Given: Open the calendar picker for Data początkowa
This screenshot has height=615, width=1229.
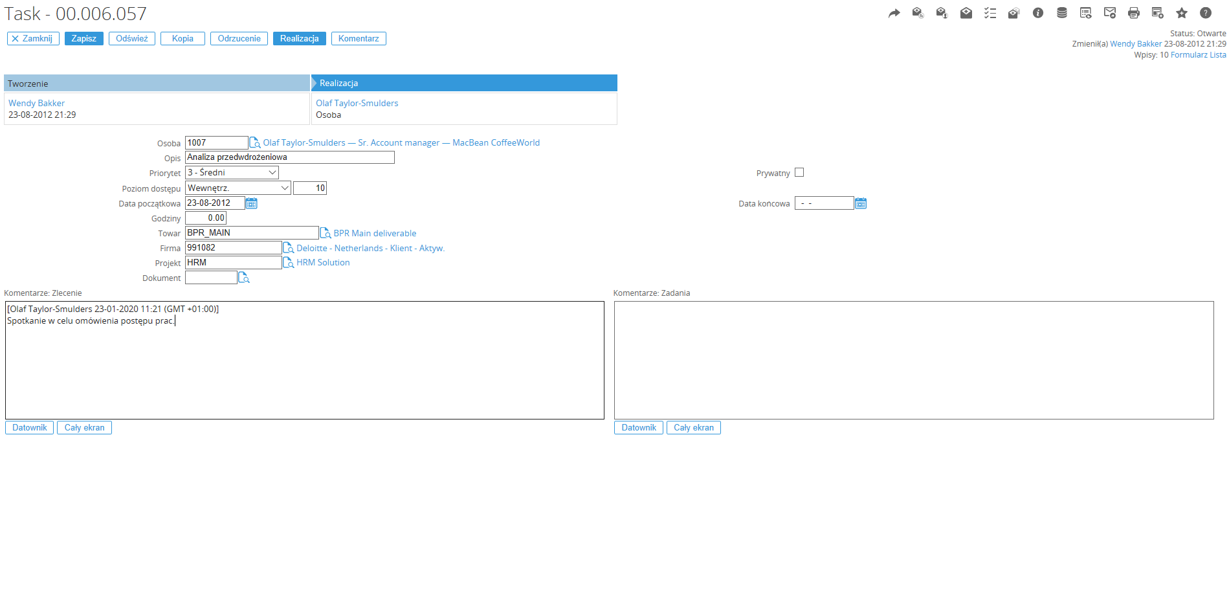Looking at the screenshot, I should pos(252,204).
